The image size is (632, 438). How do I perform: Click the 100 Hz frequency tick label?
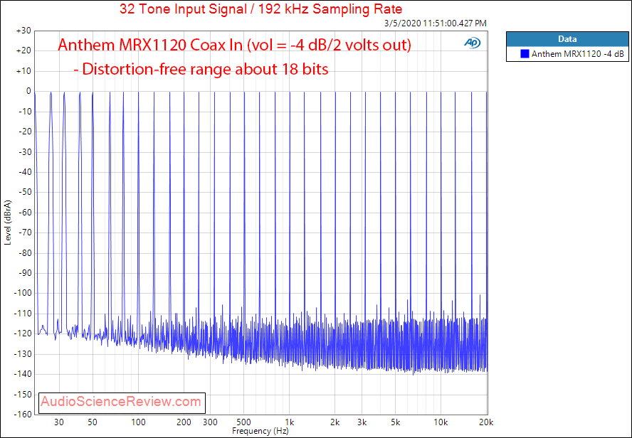[138, 422]
